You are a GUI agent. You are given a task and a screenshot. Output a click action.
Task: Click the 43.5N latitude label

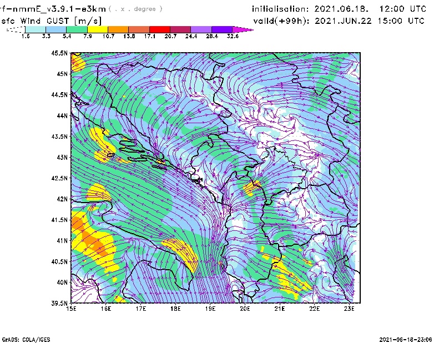(59, 137)
